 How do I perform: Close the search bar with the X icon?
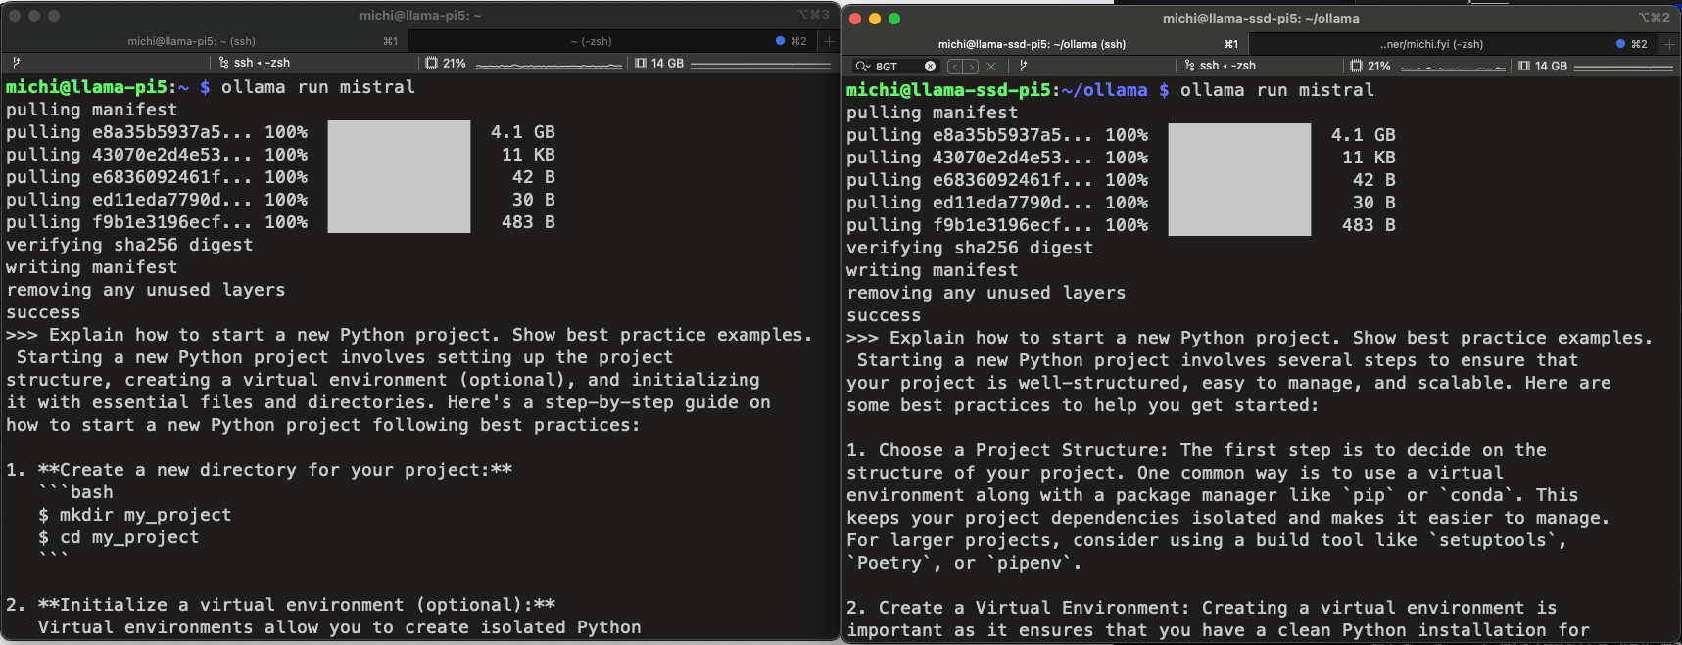click(x=991, y=66)
